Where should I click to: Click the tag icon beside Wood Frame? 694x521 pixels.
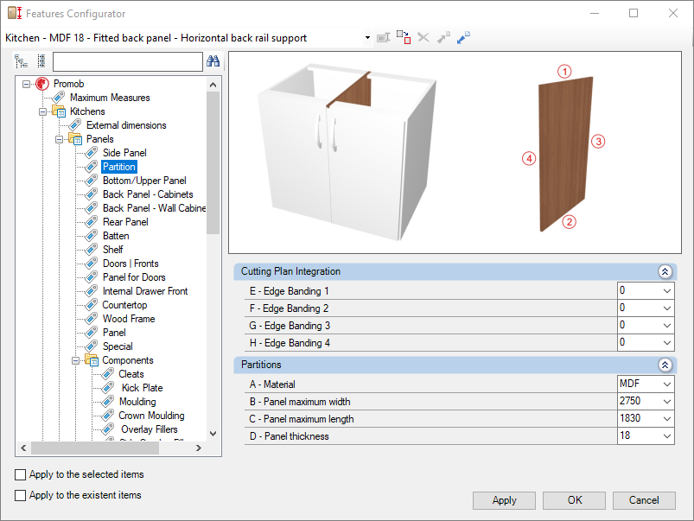92,319
